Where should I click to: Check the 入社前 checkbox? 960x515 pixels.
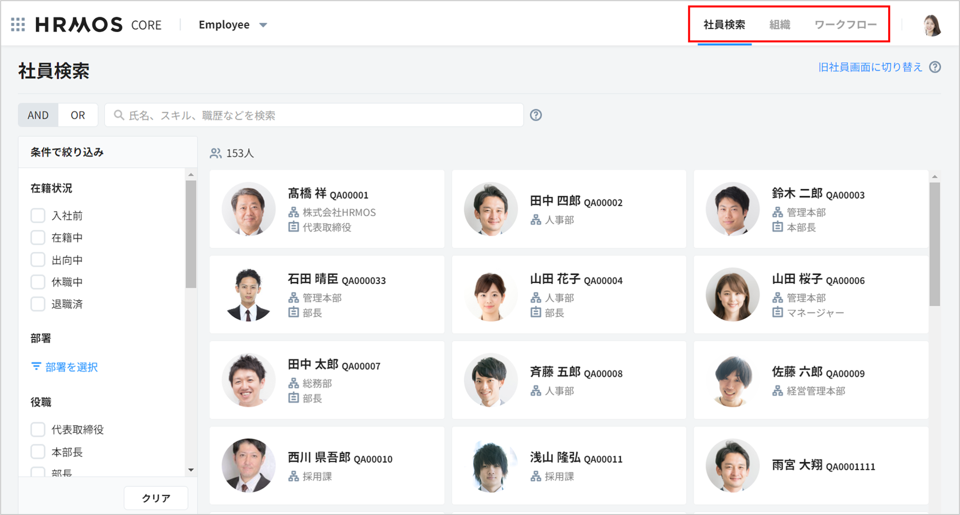point(38,216)
